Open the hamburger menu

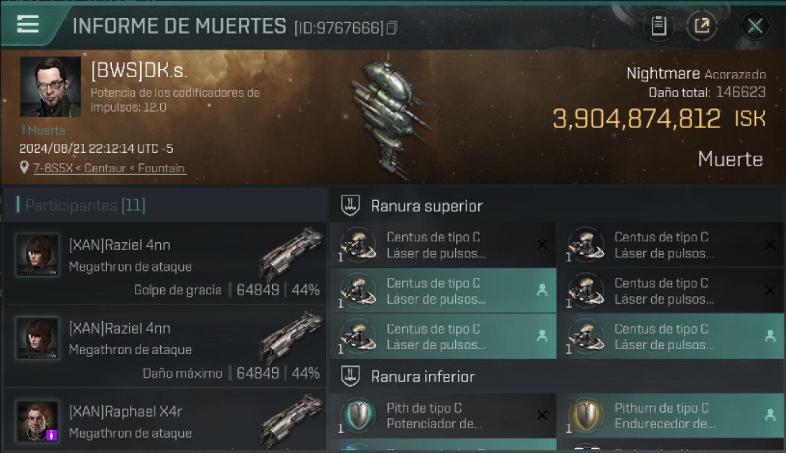pyautogui.click(x=28, y=24)
